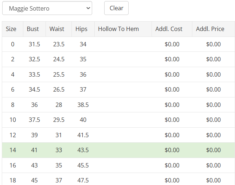Open the Maggie Sottero designer dropdown
Viewport: 235px width, 185px height.
coord(47,8)
